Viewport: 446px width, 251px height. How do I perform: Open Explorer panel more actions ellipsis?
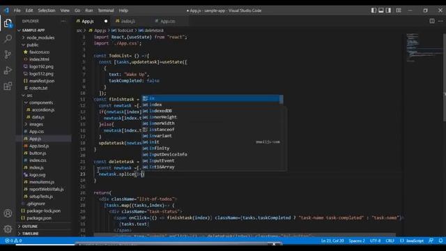tap(63, 21)
